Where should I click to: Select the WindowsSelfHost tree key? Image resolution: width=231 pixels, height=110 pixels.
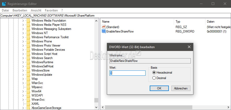(42, 66)
